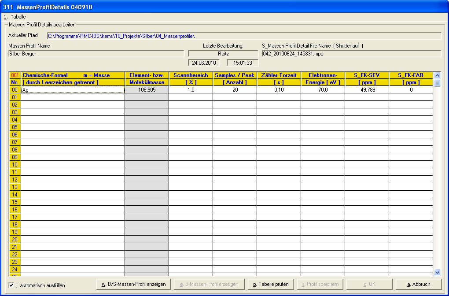Select row number 24

pos(15,270)
